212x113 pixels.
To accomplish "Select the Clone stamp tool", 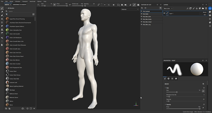I will [2, 29].
